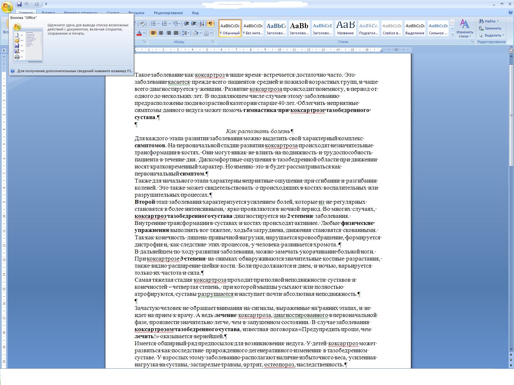Screen dimensions: 514x385
Task: Open Выделить selection menu
Action: point(491,35)
